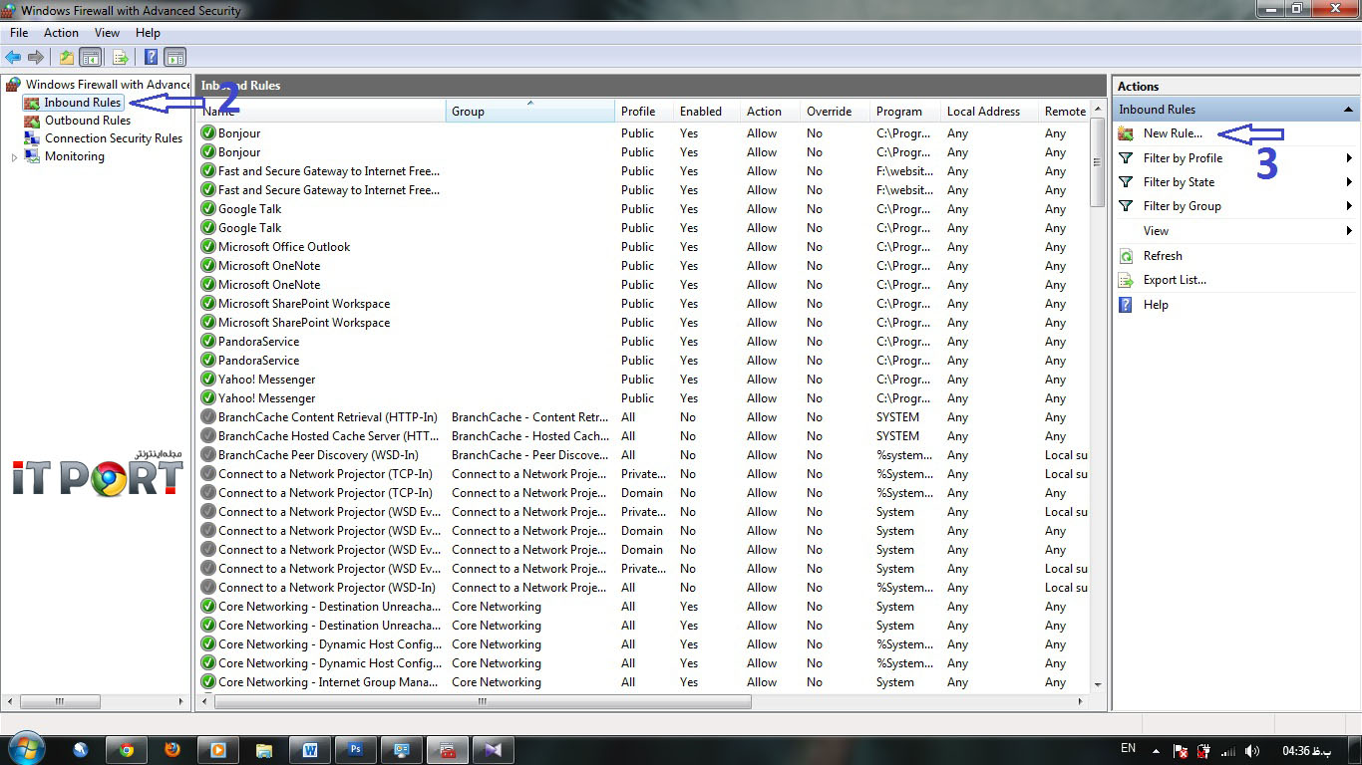This screenshot has width=1362, height=765.
Task: Open Firefox from the taskbar
Action: (172, 750)
